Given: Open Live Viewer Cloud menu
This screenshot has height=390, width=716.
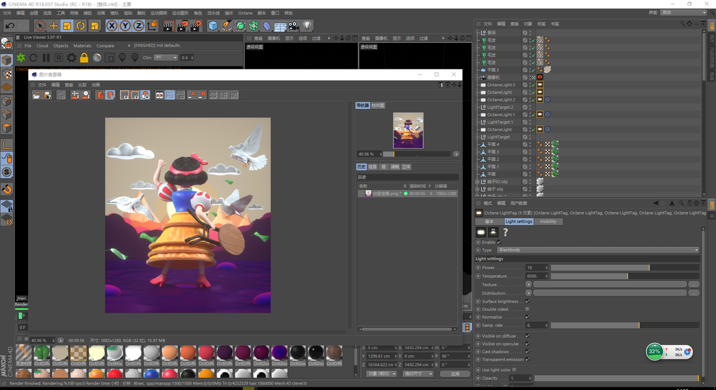Looking at the screenshot, I should click(x=42, y=45).
